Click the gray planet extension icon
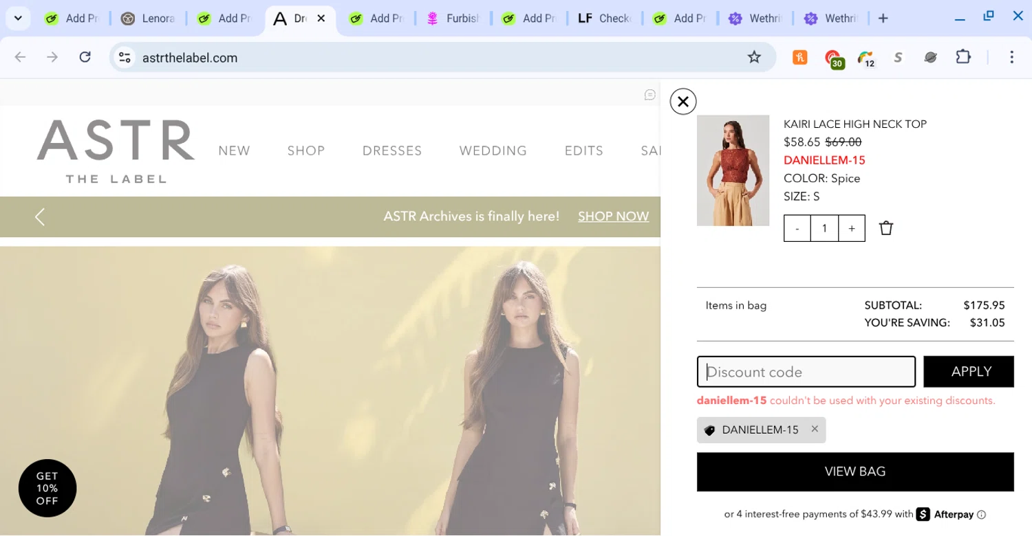The image size is (1032, 536). coord(931,58)
